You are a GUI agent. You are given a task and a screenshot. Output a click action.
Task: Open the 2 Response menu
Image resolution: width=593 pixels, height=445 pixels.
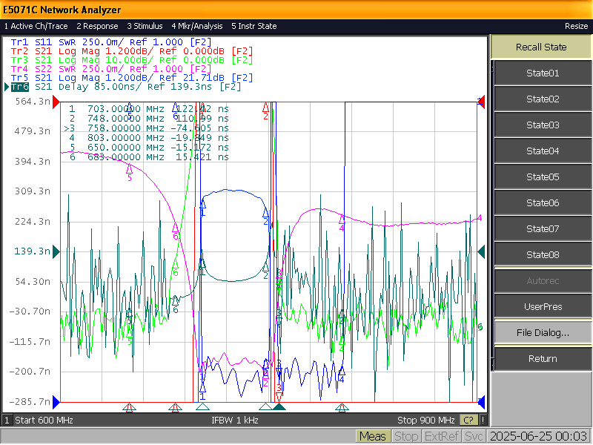pos(97,26)
